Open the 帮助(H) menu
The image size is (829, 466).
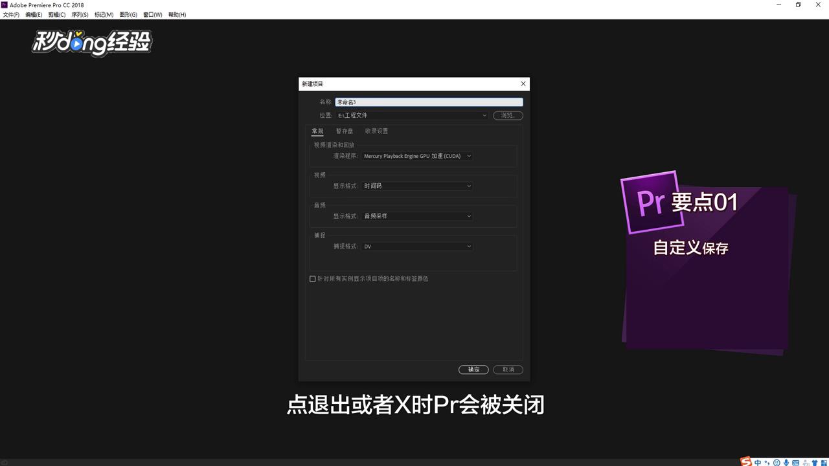pos(177,14)
